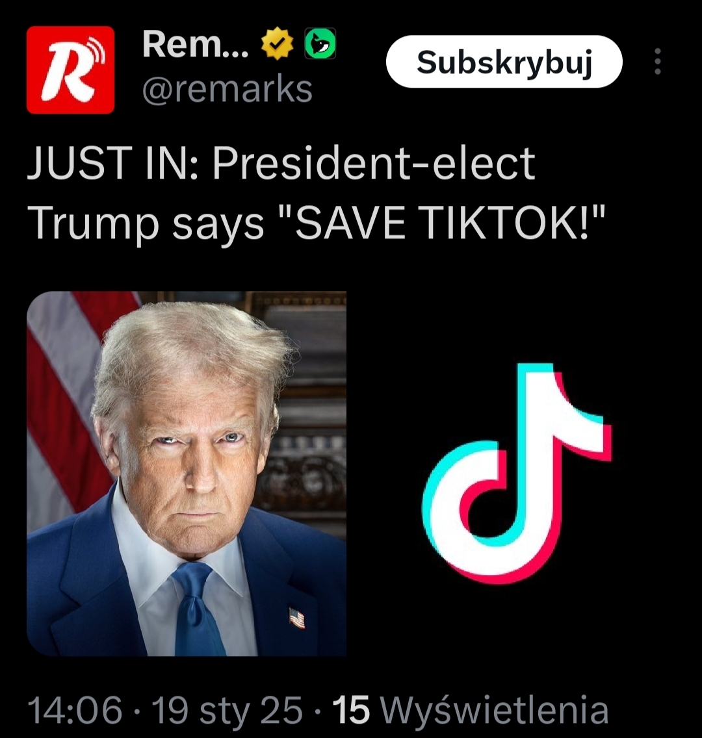Click the green affiliate badge icon
Screen dimensions: 702x738
coord(320,44)
